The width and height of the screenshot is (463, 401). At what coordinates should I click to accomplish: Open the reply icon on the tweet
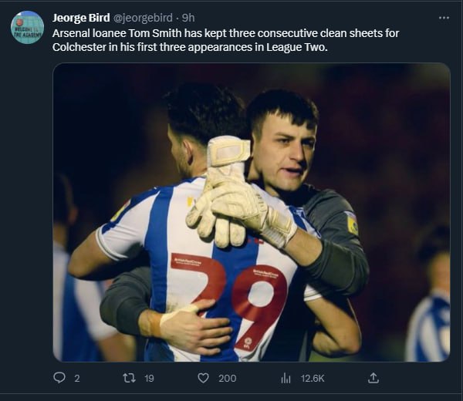click(59, 378)
